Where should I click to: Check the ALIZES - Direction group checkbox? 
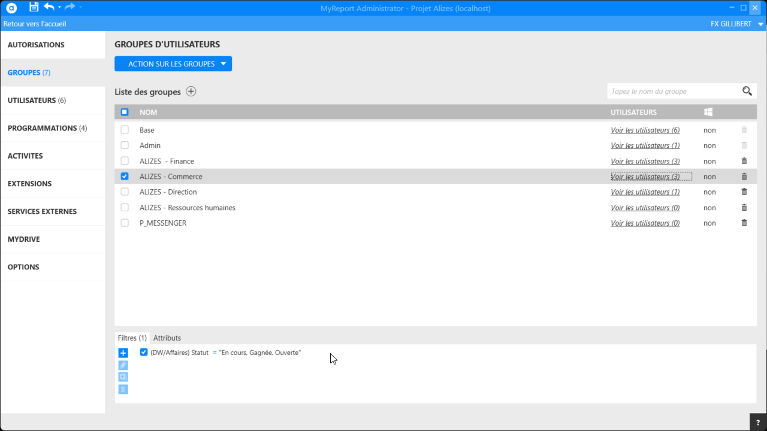click(125, 192)
